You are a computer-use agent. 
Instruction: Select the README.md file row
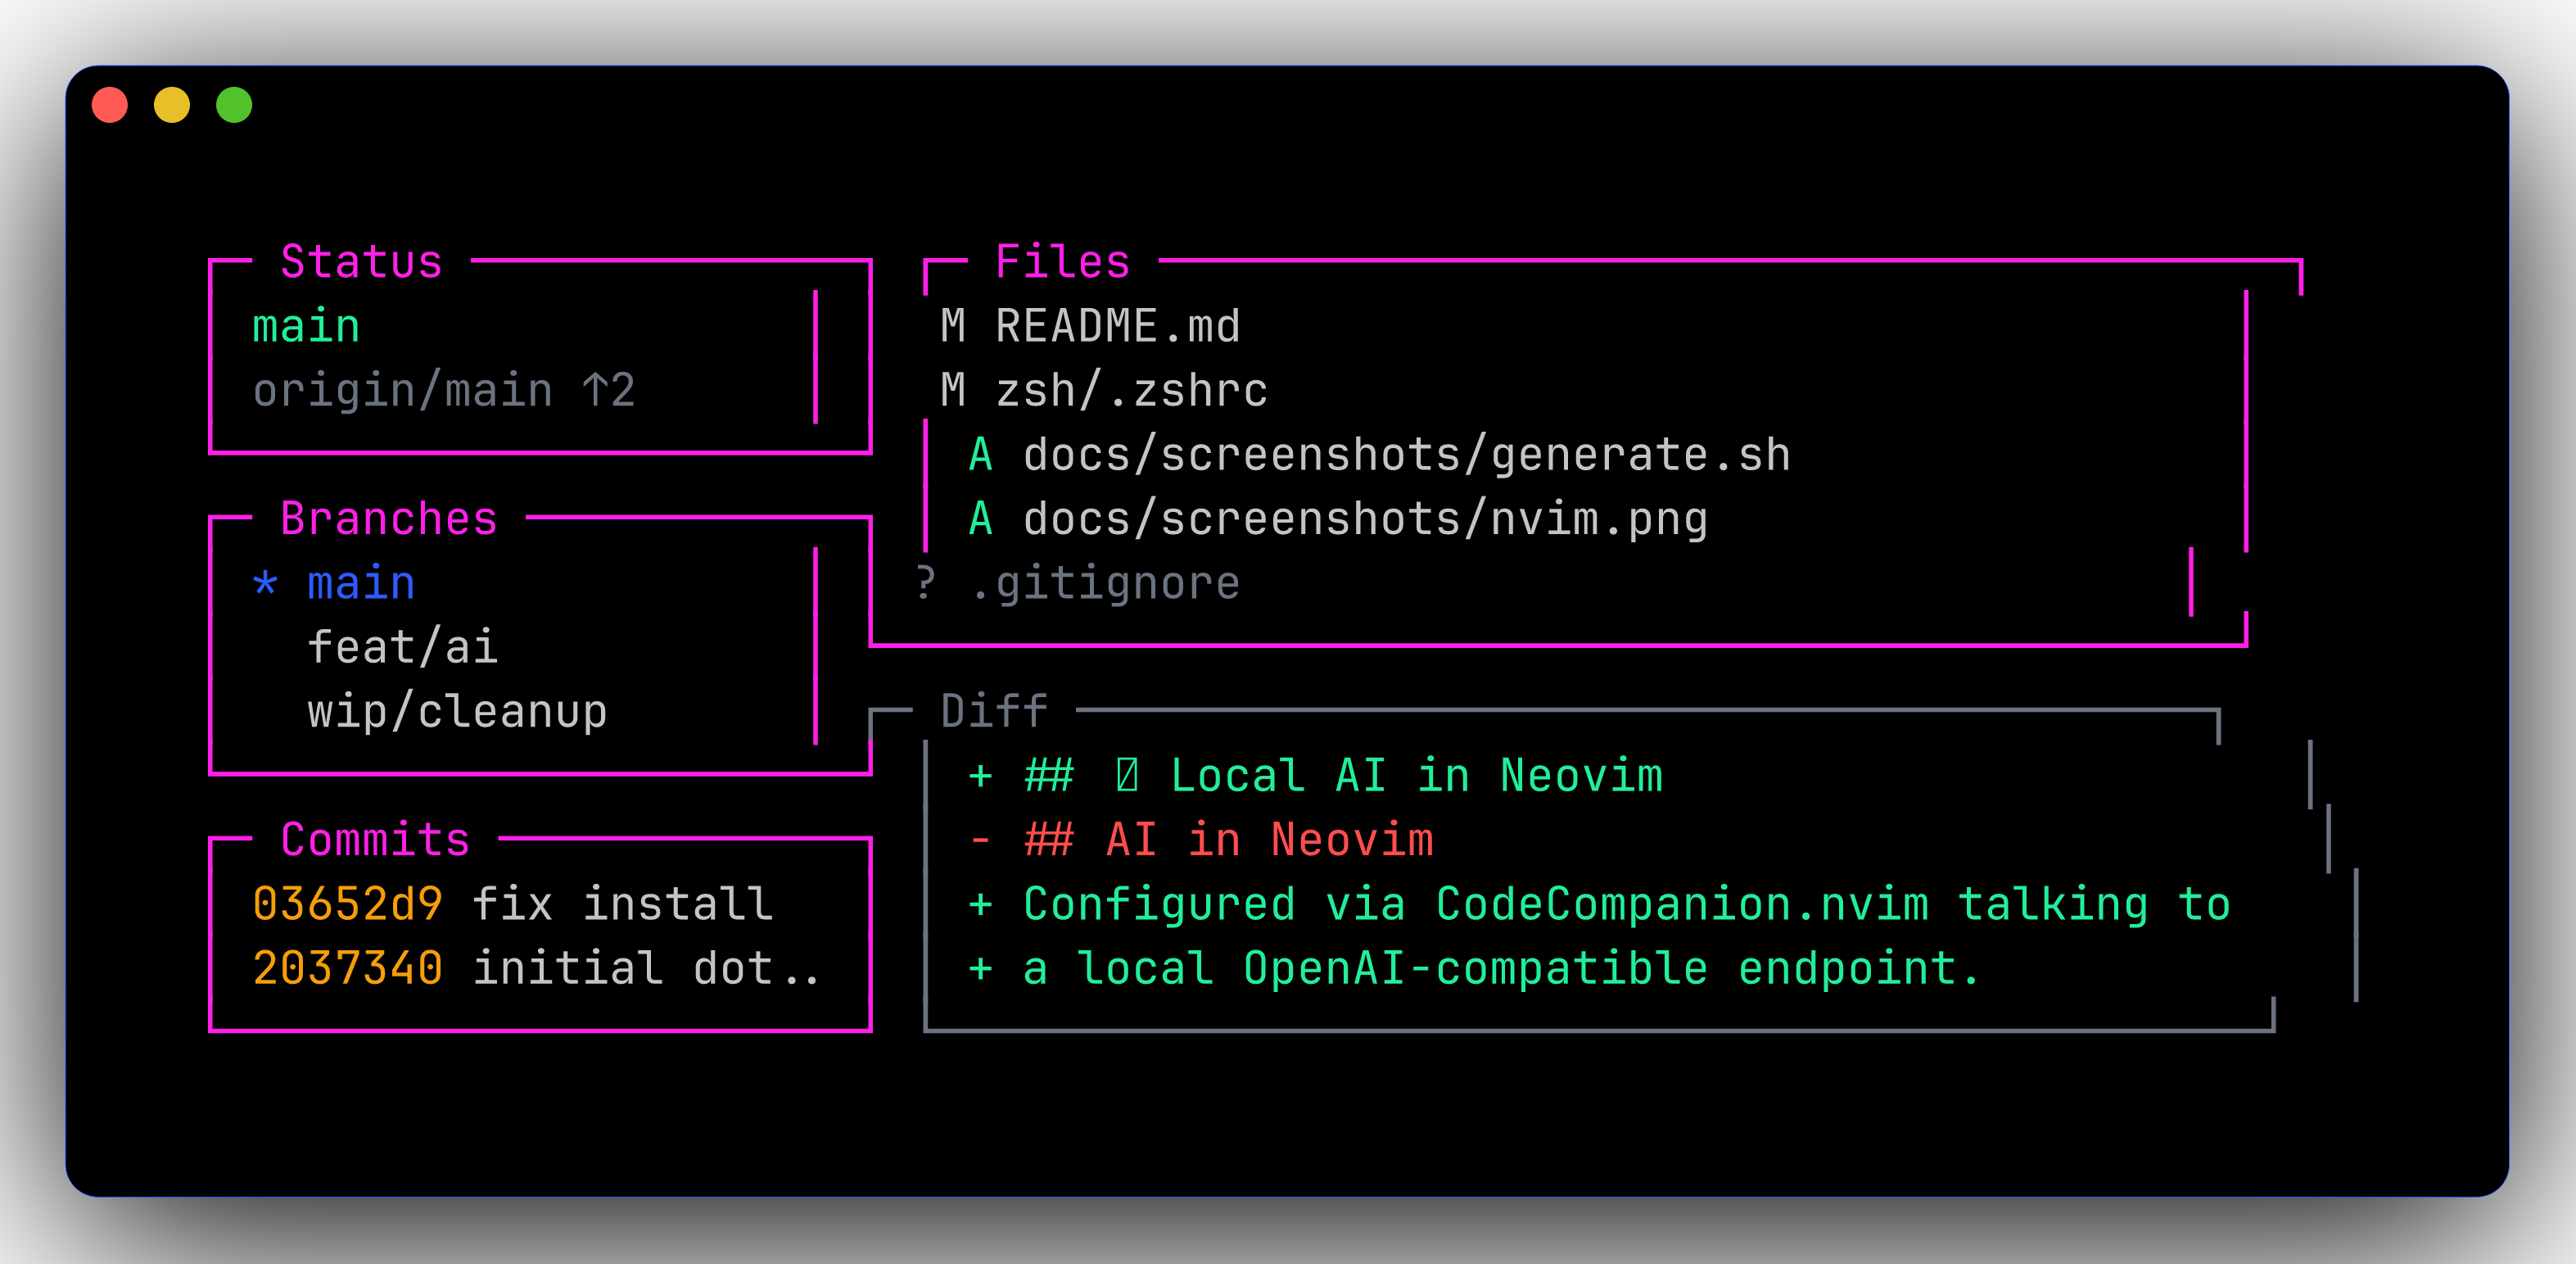[x=1090, y=326]
